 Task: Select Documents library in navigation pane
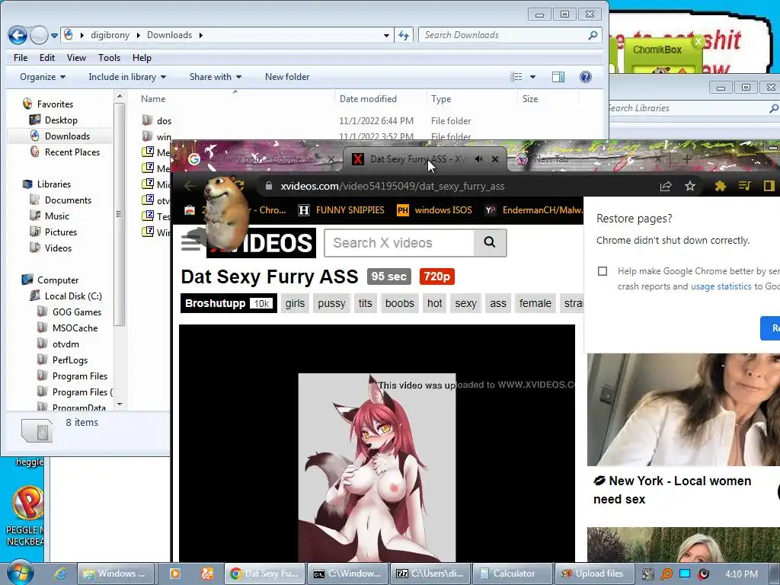pos(68,200)
